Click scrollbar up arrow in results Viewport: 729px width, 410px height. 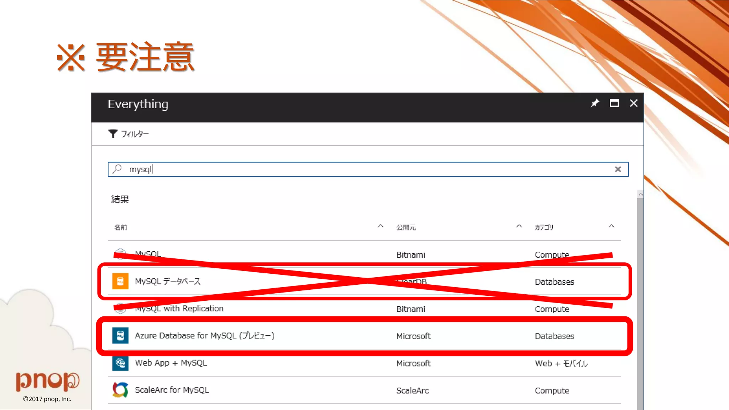coord(640,194)
